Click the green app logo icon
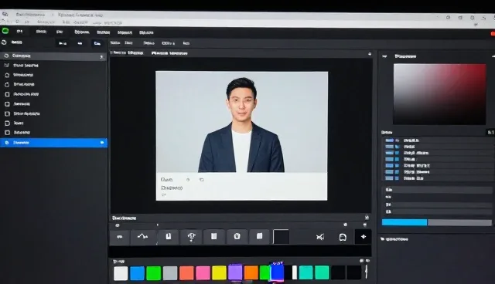The width and height of the screenshot is (495, 284). pos(5,31)
